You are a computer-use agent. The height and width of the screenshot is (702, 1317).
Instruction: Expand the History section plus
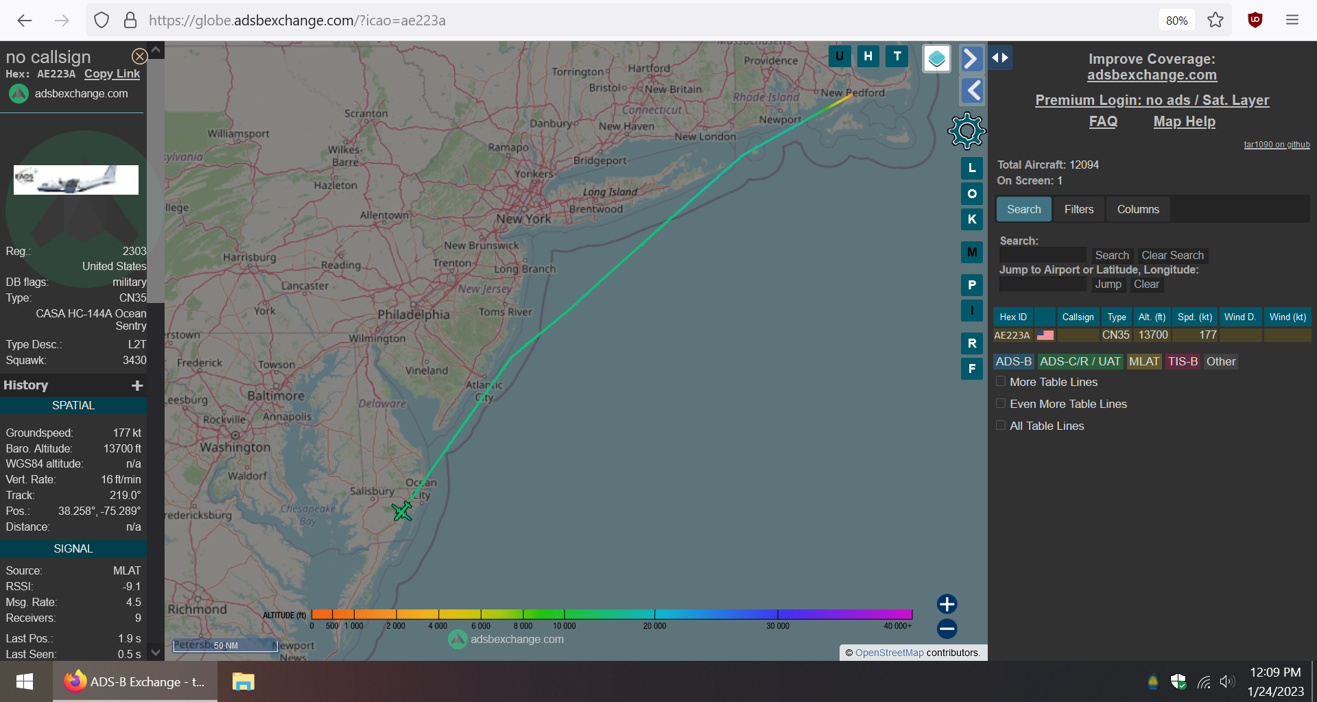click(137, 386)
